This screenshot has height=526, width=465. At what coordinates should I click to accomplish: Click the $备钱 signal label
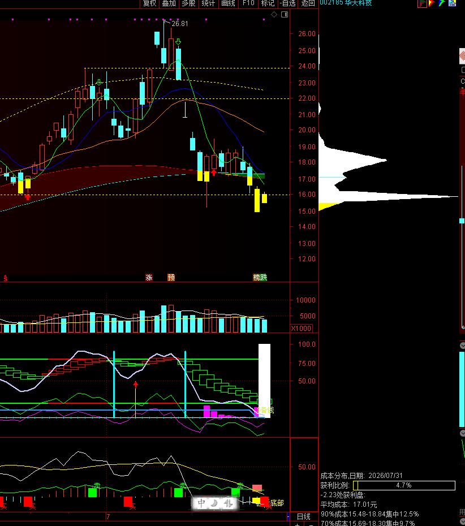pyautogui.click(x=265, y=410)
